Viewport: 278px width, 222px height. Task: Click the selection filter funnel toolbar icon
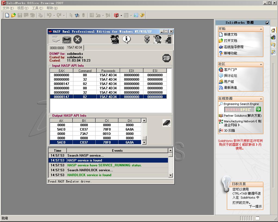click(x=77, y=15)
